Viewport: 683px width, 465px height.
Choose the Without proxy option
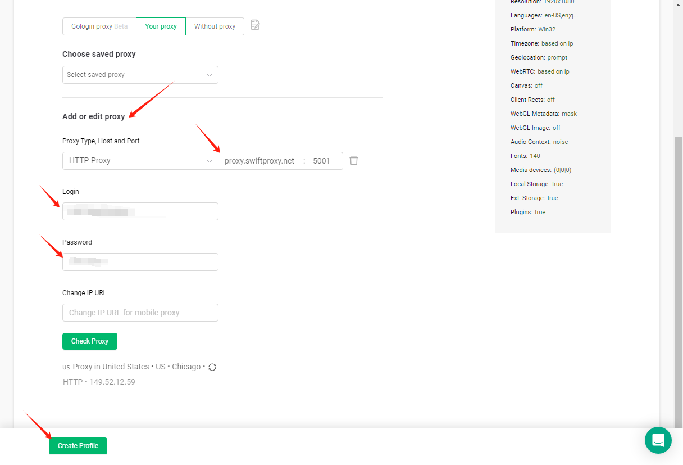pos(215,26)
